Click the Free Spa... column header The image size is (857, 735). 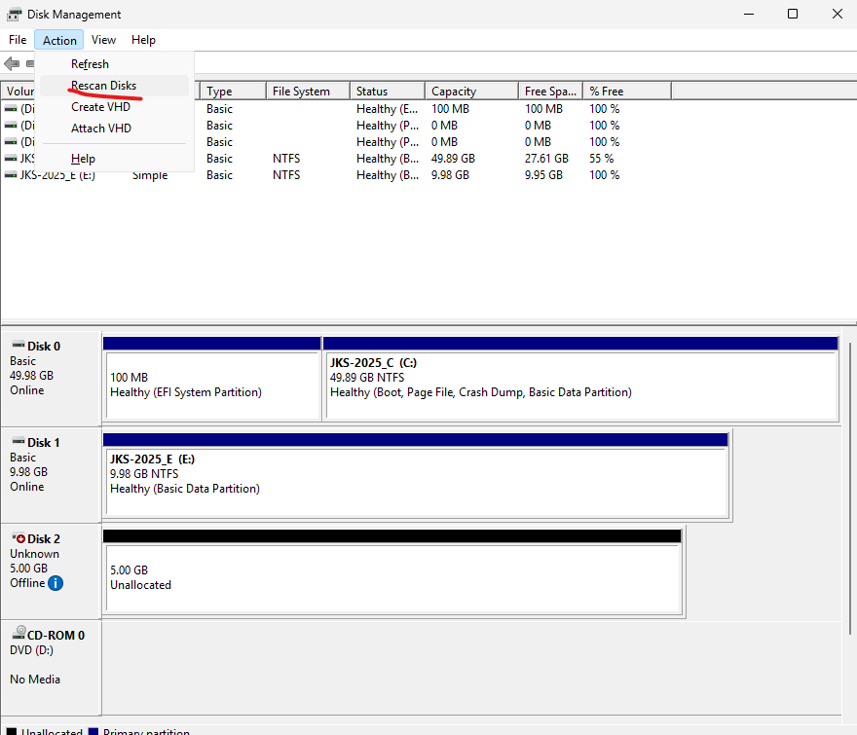[x=551, y=92]
